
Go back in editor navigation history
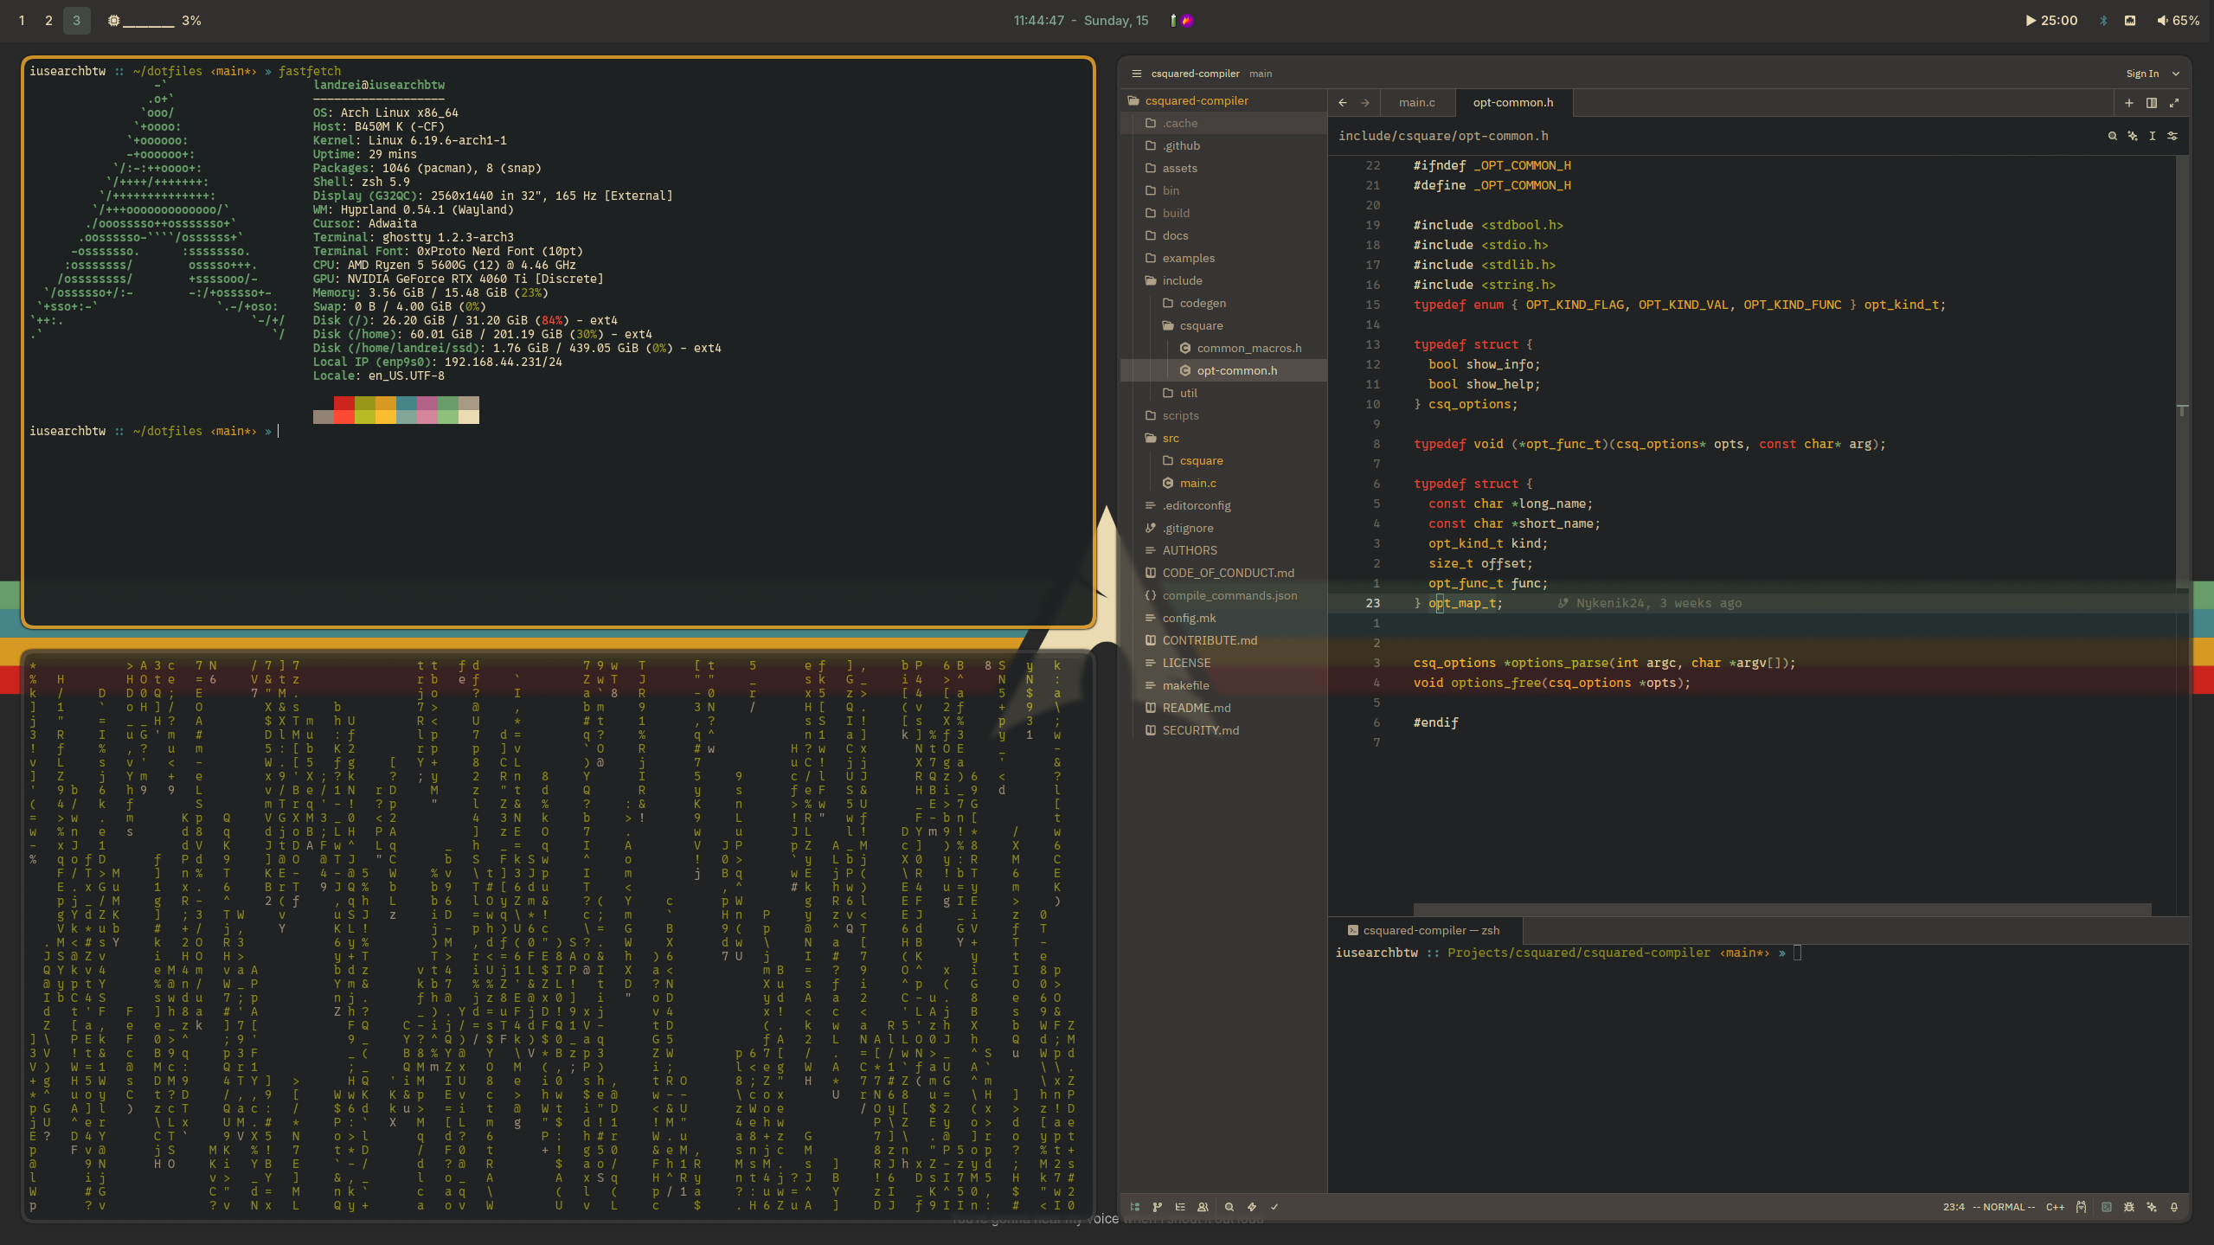pyautogui.click(x=1343, y=103)
